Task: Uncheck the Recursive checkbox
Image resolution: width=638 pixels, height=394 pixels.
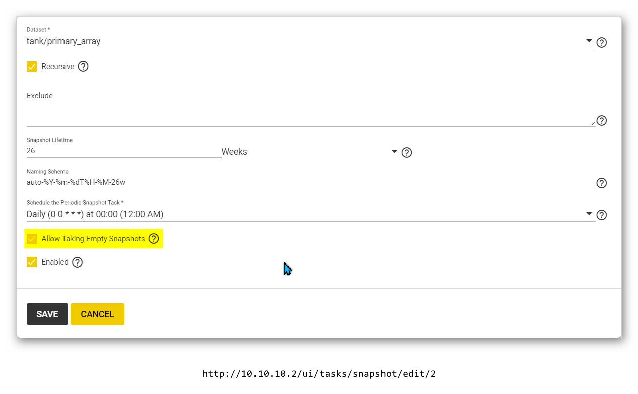Action: [32, 67]
